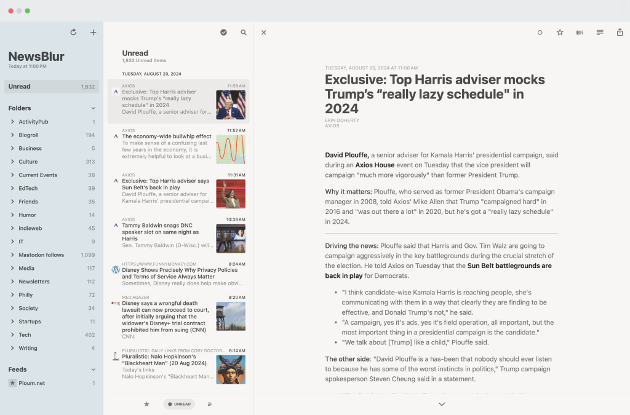Open the EdTech folder
The width and height of the screenshot is (630, 415).
[x=52, y=188]
